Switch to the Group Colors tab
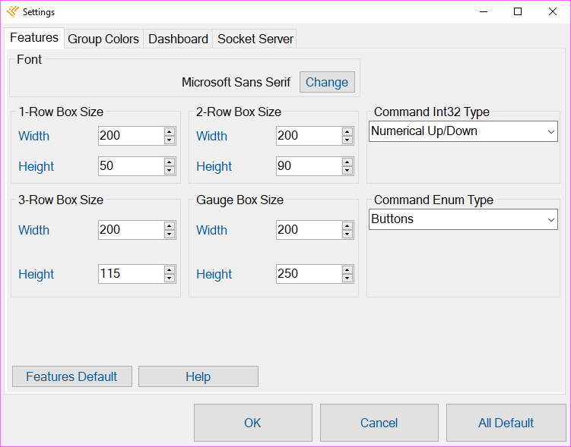The image size is (571, 447). pyautogui.click(x=103, y=39)
